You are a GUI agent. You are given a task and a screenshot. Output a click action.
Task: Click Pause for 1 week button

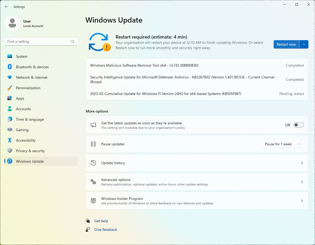pyautogui.click(x=278, y=144)
